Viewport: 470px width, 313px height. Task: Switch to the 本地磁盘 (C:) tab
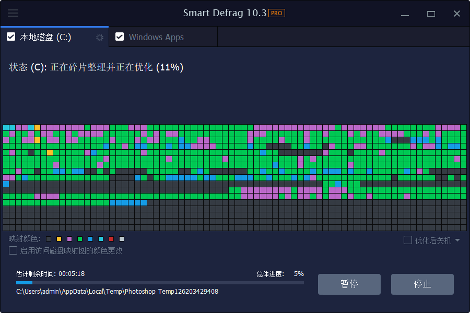pyautogui.click(x=54, y=37)
